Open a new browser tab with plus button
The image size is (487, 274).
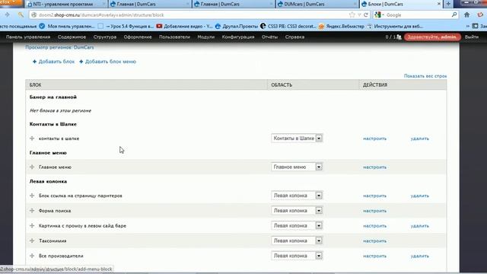point(448,4)
